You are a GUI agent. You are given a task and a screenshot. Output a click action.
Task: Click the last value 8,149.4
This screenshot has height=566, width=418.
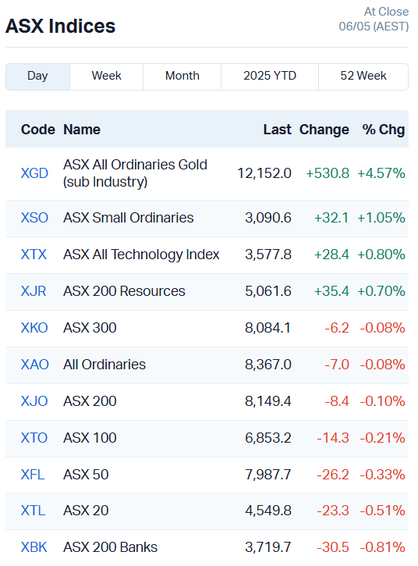(268, 401)
